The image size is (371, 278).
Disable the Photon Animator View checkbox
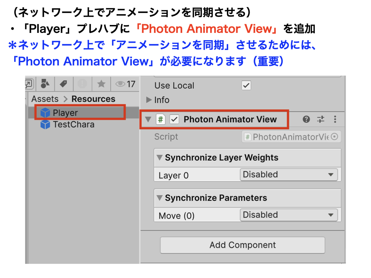point(174,119)
